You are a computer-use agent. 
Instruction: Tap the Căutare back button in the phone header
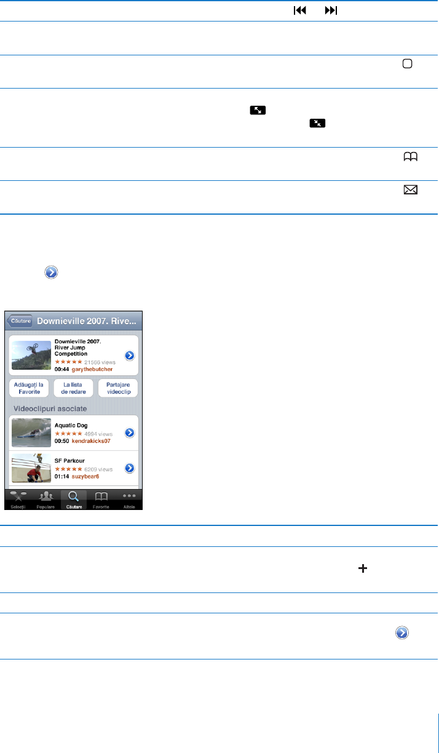tap(18, 321)
